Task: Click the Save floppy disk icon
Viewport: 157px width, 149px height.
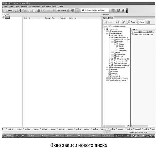Action: (19, 10)
